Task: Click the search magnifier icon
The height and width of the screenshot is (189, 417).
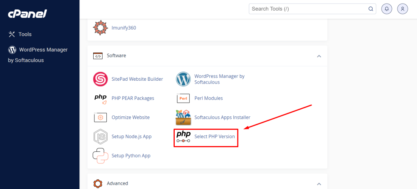Action: (x=371, y=9)
